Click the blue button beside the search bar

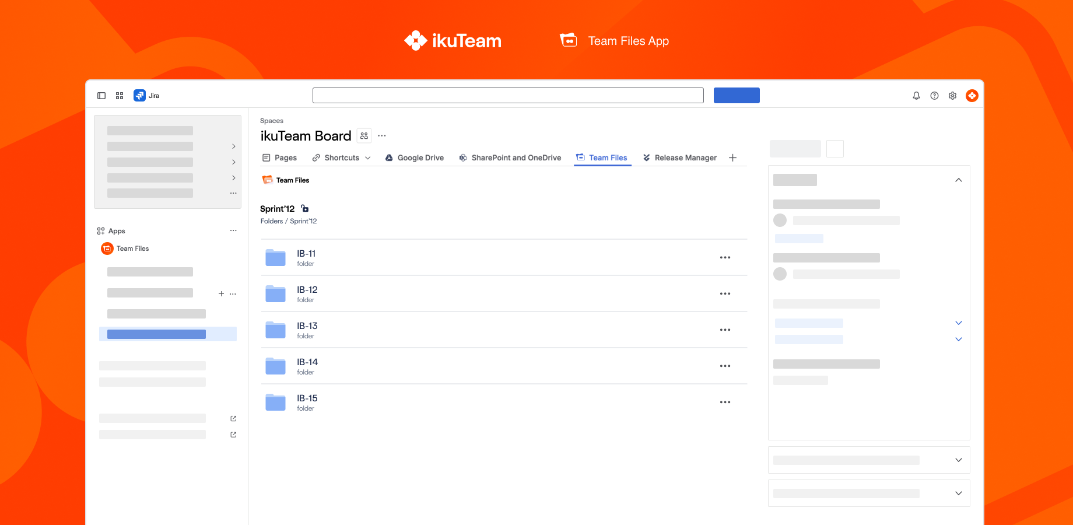(737, 95)
